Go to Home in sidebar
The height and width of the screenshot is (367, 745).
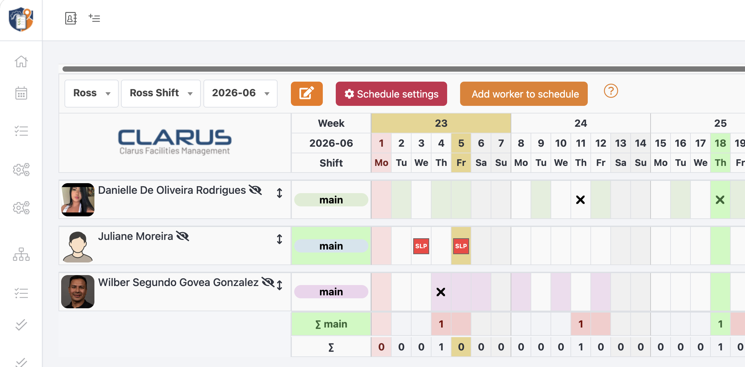point(21,61)
